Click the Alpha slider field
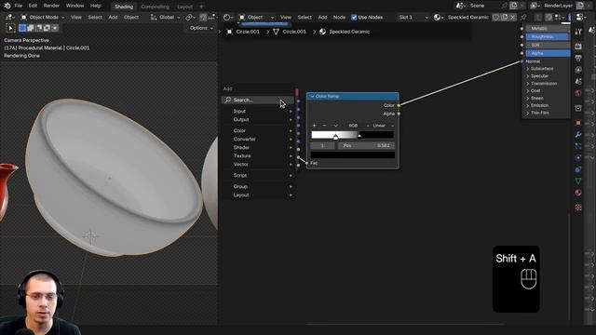The height and width of the screenshot is (335, 596). (x=548, y=54)
